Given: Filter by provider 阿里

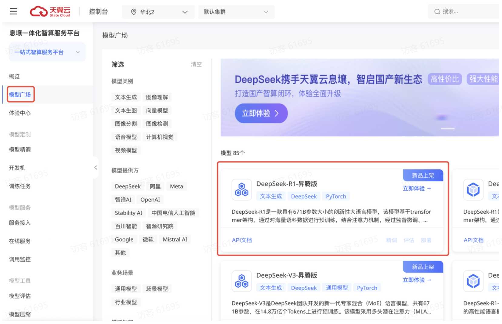Looking at the screenshot, I should pos(155,186).
